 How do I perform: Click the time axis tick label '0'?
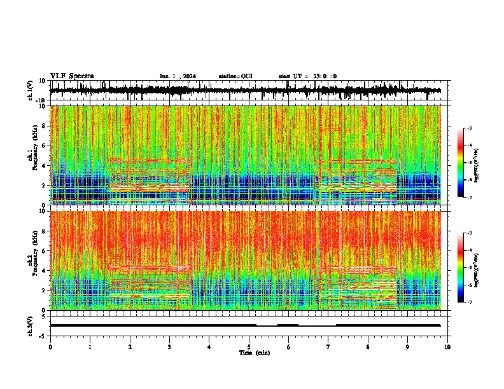tap(50, 347)
